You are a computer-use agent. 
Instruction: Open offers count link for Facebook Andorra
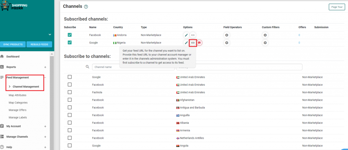click(x=299, y=35)
